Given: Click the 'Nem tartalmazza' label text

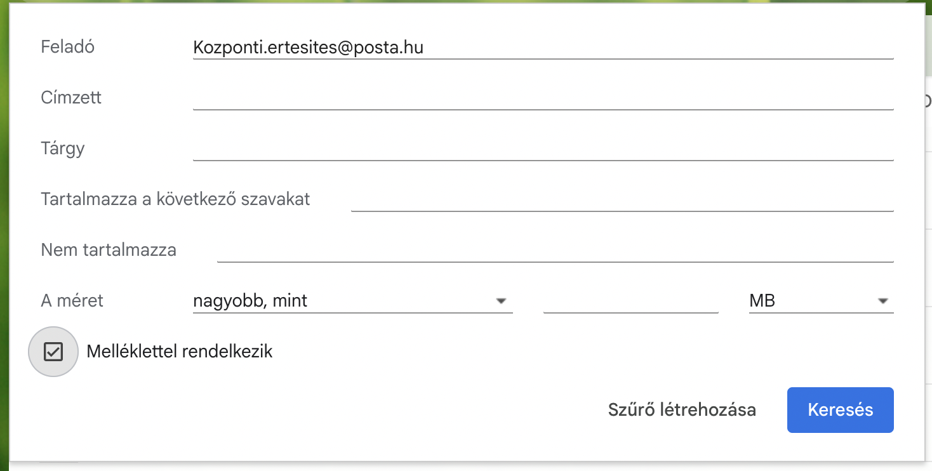Looking at the screenshot, I should (109, 250).
